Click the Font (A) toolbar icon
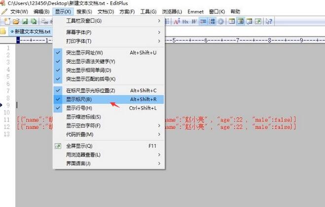This screenshot has width=325, height=207. click(x=177, y=21)
